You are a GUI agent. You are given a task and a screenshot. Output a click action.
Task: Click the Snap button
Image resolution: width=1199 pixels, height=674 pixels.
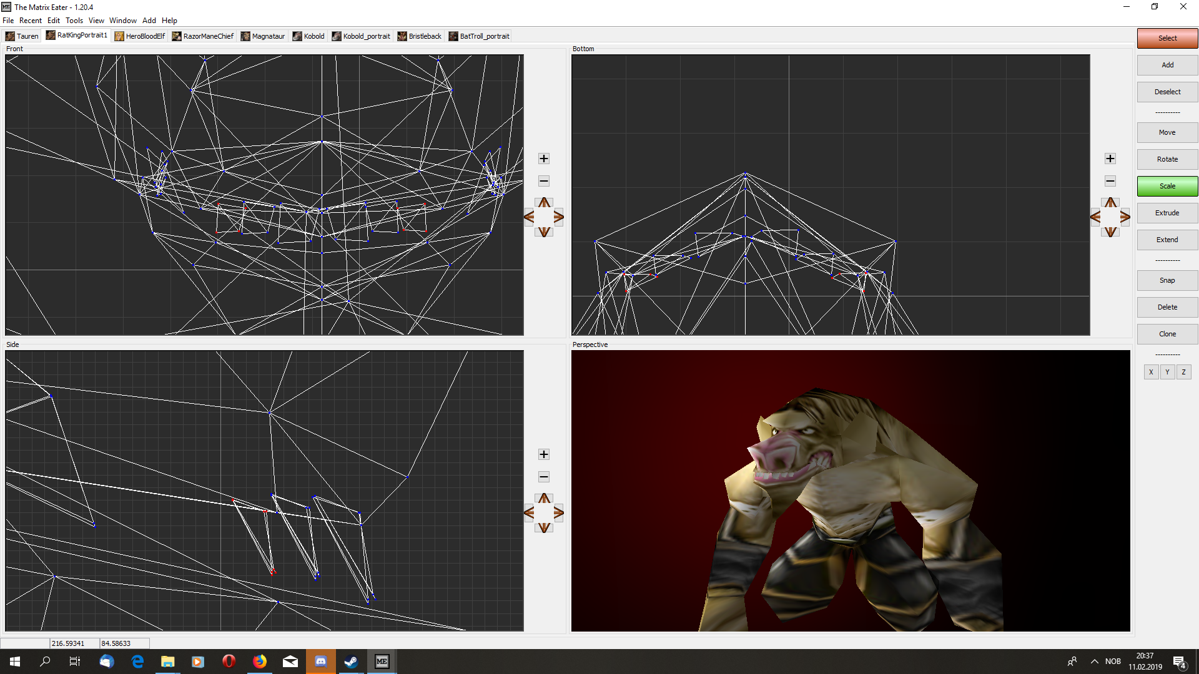point(1167,280)
